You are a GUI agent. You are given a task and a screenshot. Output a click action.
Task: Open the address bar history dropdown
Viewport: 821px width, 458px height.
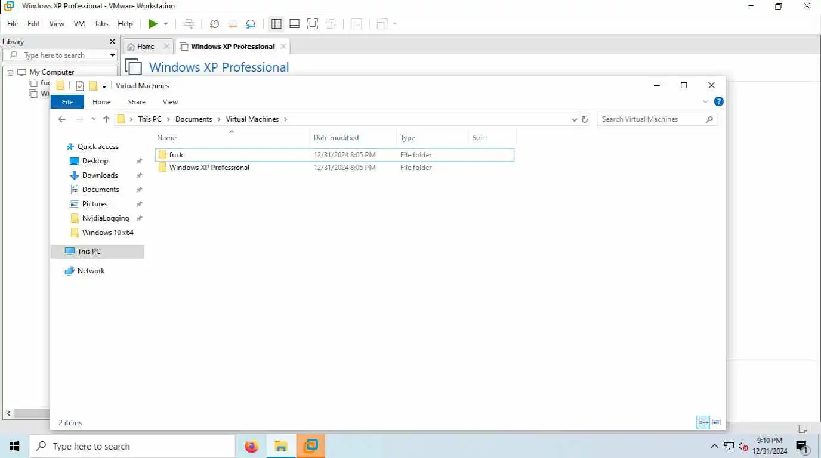pyautogui.click(x=575, y=119)
